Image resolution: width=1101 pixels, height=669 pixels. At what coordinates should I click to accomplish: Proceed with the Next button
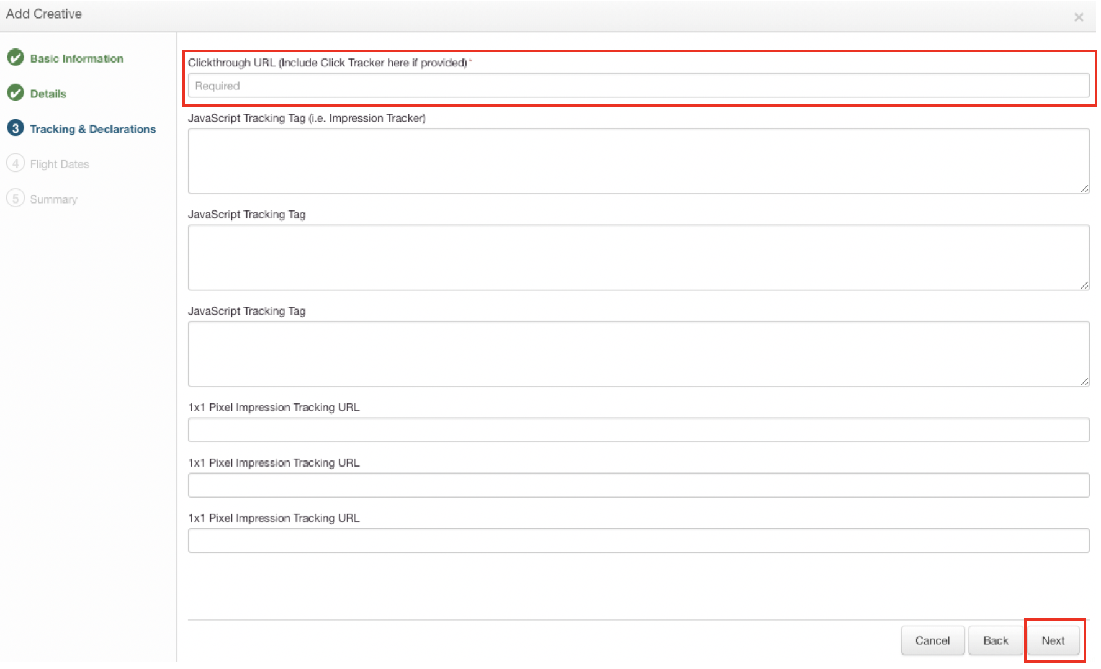coord(1053,640)
